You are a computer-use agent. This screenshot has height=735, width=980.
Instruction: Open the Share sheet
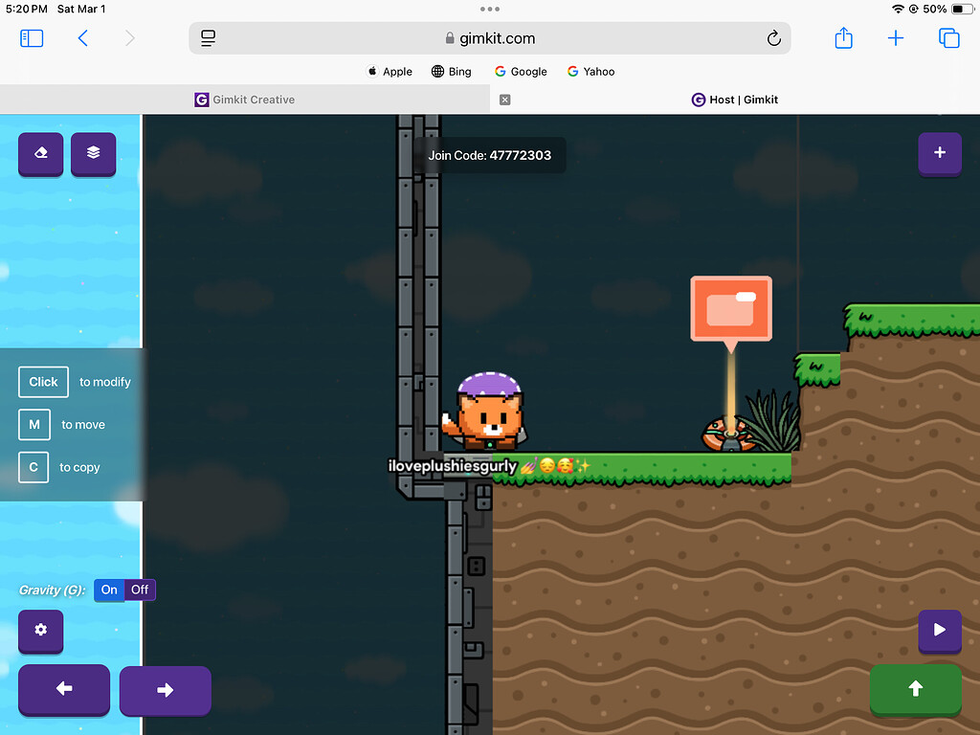(843, 38)
